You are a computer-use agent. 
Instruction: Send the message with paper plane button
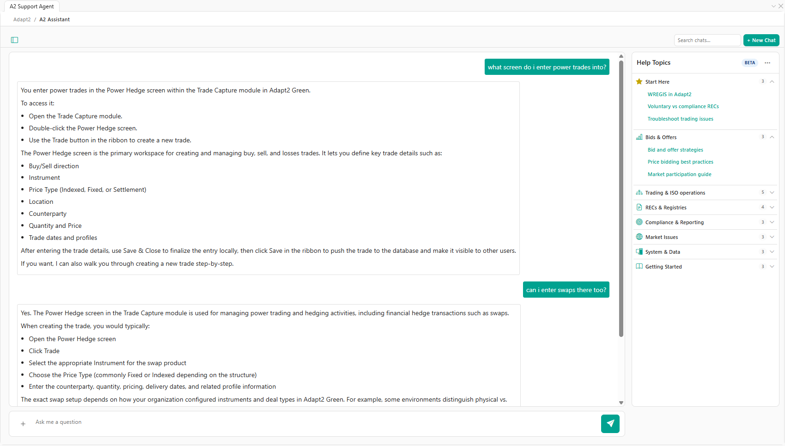[610, 424]
